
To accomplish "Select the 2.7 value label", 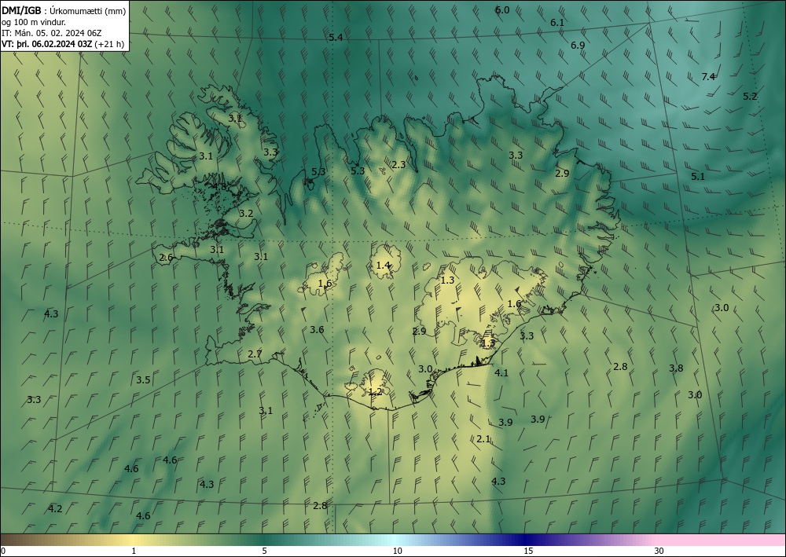I will (255, 354).
